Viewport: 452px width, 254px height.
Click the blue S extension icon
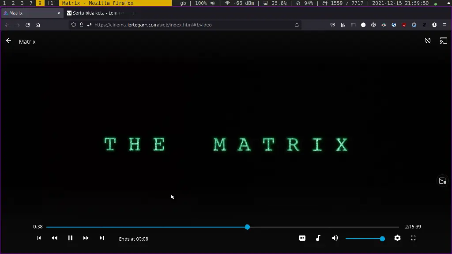[394, 25]
